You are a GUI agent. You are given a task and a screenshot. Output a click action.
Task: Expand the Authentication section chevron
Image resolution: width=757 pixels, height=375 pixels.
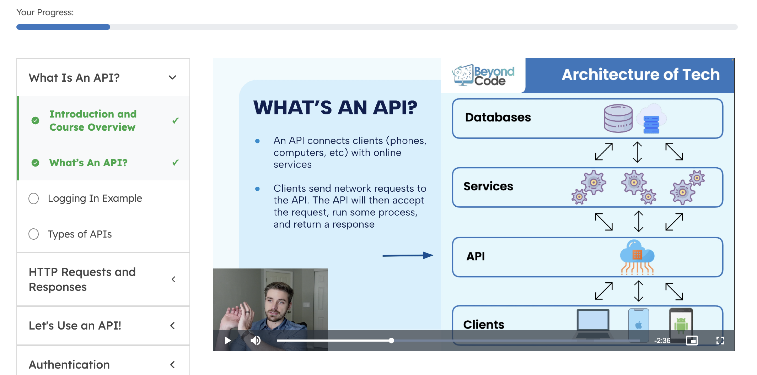[172, 365]
